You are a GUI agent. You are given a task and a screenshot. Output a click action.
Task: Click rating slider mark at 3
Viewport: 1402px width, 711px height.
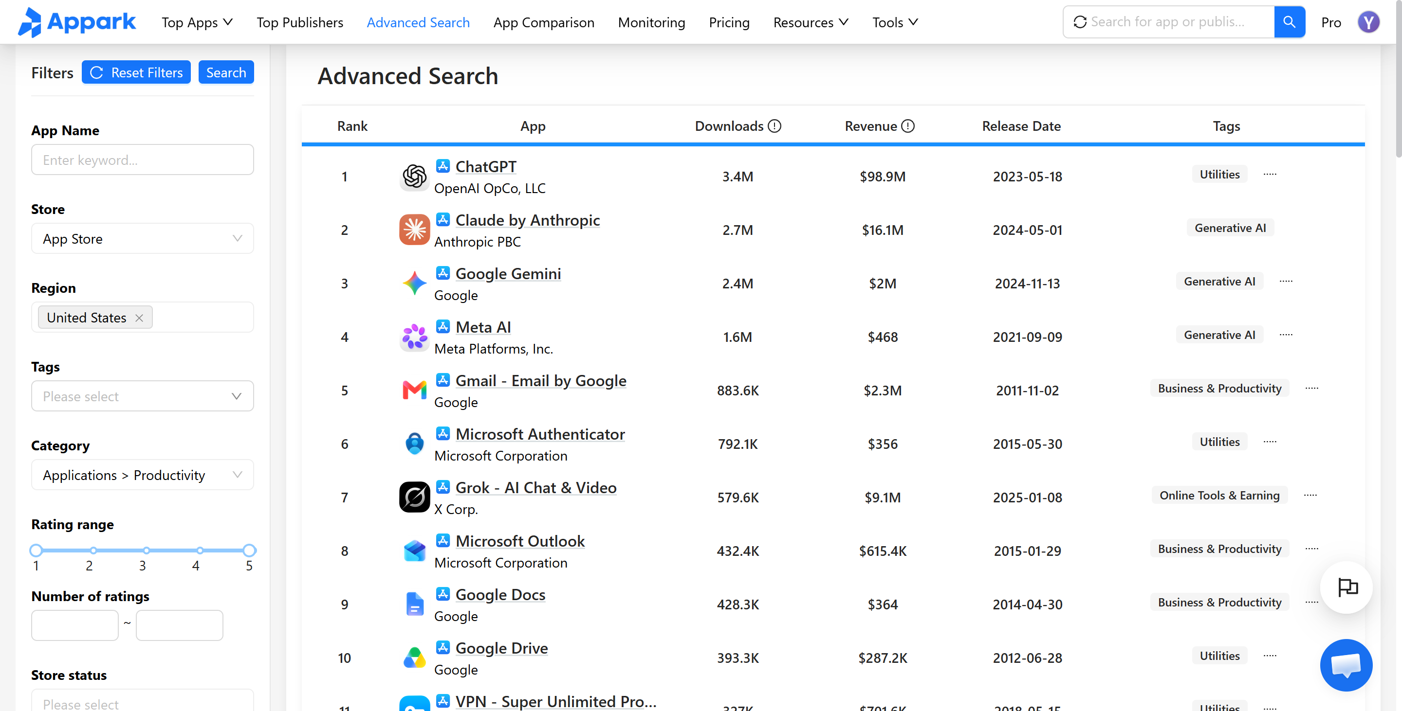(x=147, y=550)
